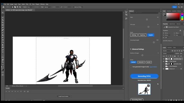Select txt2img mode

pyautogui.click(x=134, y=35)
